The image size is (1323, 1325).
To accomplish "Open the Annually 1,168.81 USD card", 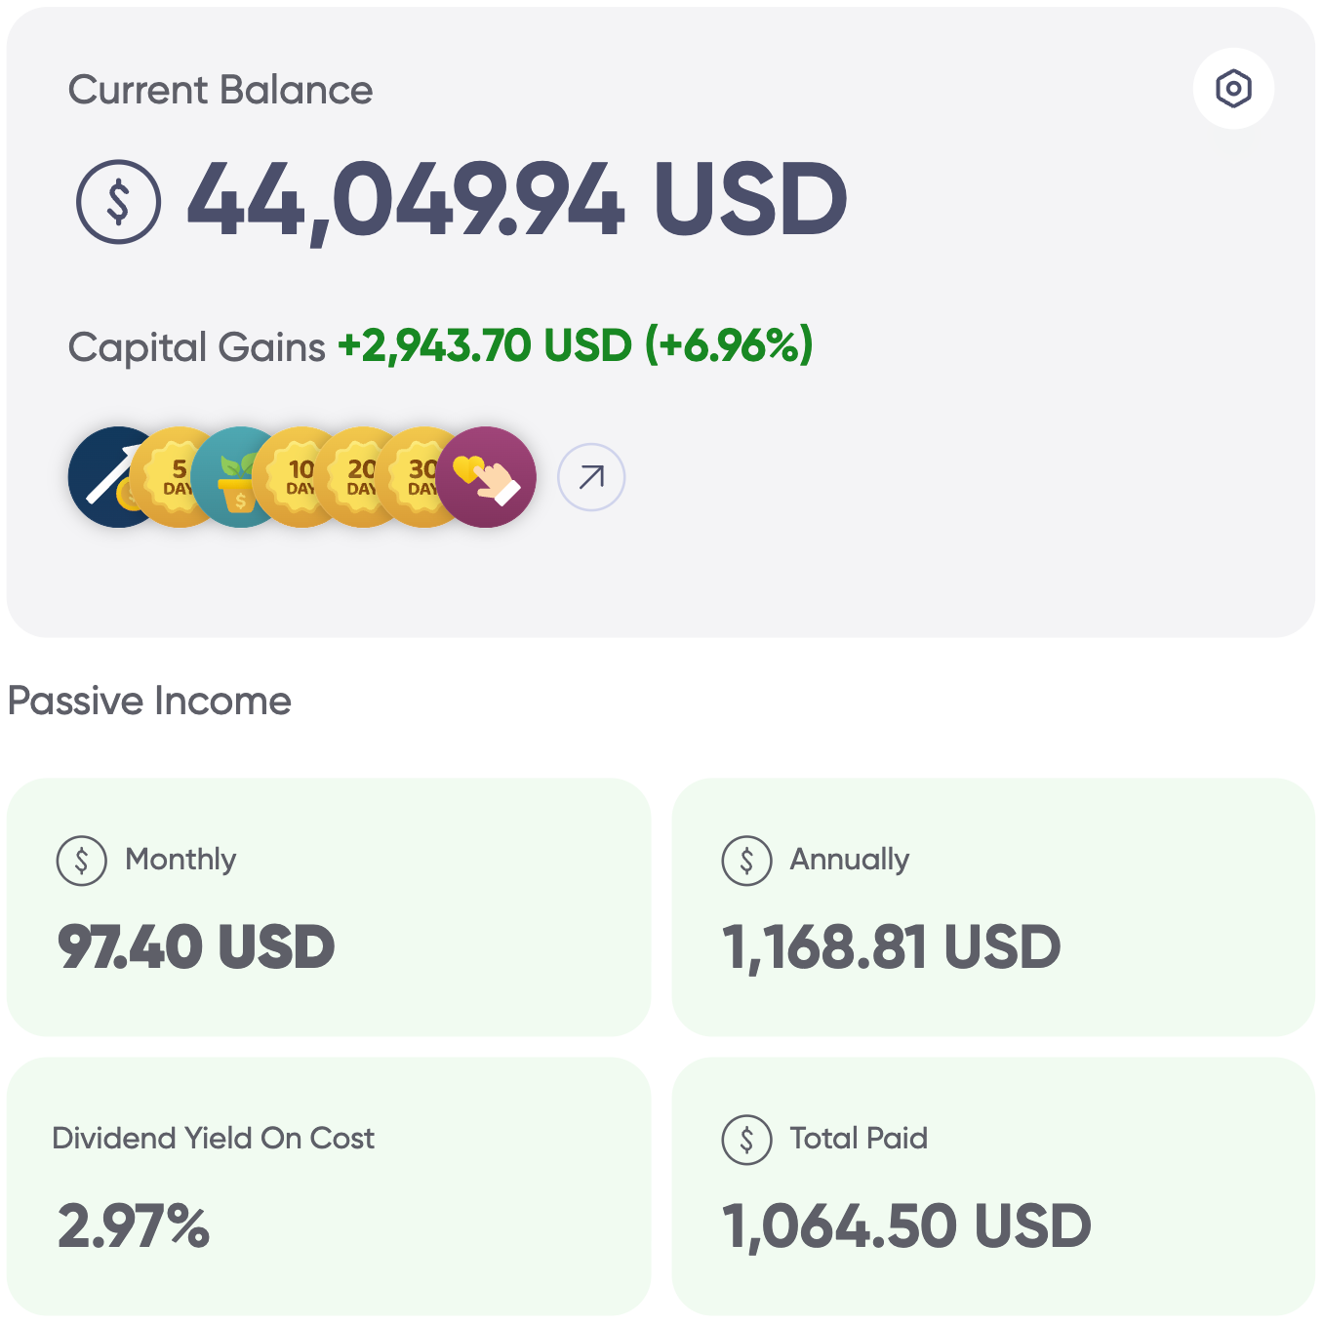I will click(x=993, y=907).
